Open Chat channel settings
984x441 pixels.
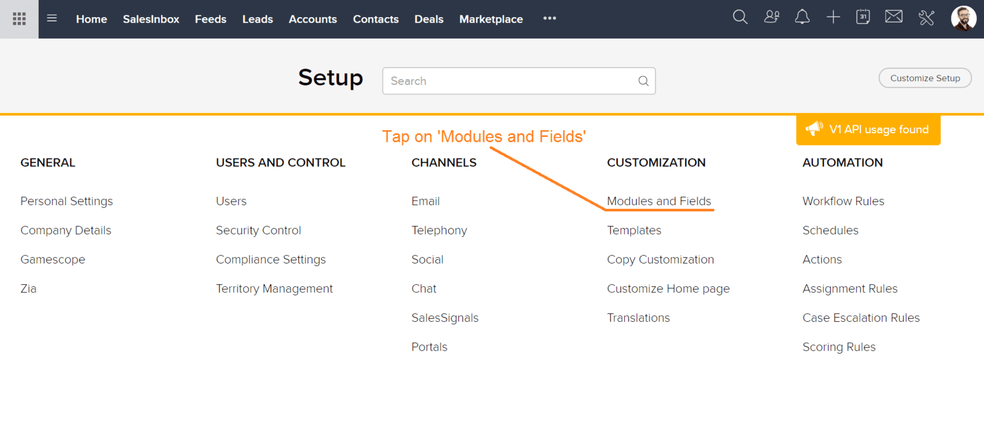pyautogui.click(x=424, y=289)
